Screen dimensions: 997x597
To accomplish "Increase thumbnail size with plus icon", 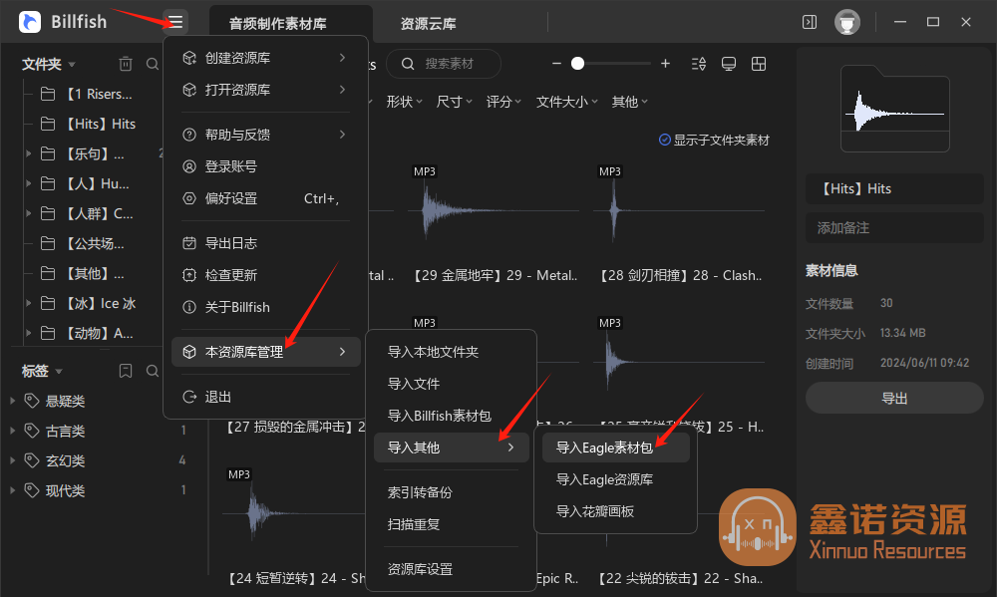I will 665,64.
